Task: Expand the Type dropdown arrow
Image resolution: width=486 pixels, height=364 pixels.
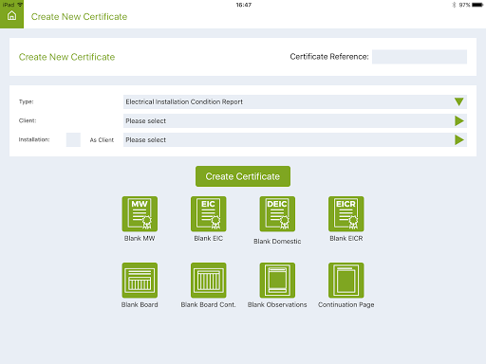Action: coord(459,101)
